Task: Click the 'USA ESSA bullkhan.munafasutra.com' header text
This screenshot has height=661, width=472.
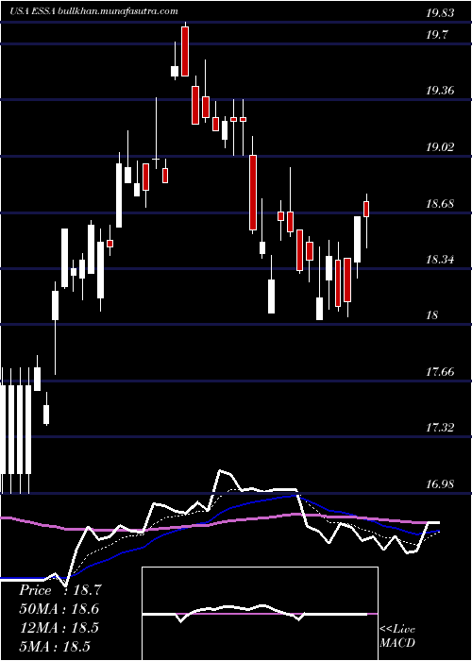Action: (93, 11)
